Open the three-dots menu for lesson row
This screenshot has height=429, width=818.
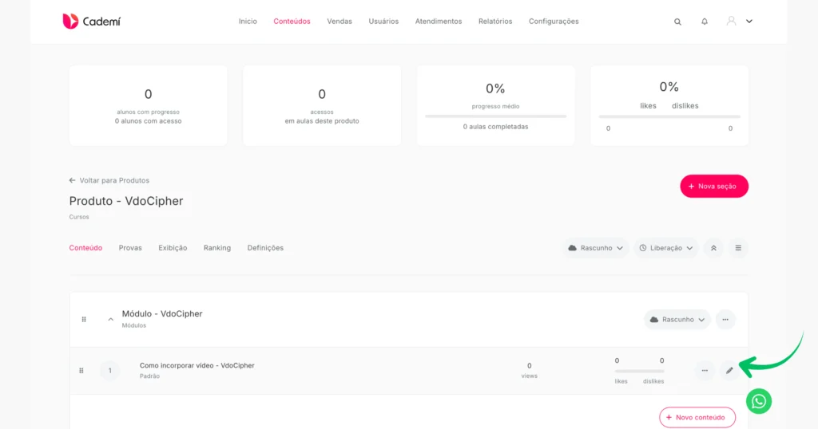coord(705,371)
